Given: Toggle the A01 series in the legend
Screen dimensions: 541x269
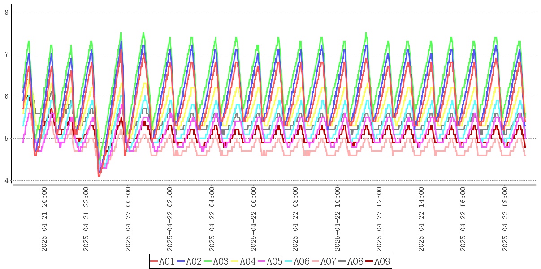Looking at the screenshot, I should pyautogui.click(x=162, y=261).
